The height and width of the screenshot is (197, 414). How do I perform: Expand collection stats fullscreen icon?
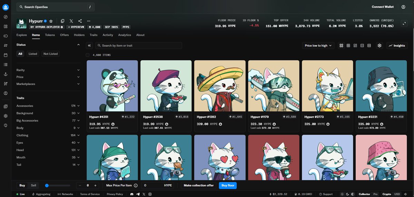coord(404,23)
